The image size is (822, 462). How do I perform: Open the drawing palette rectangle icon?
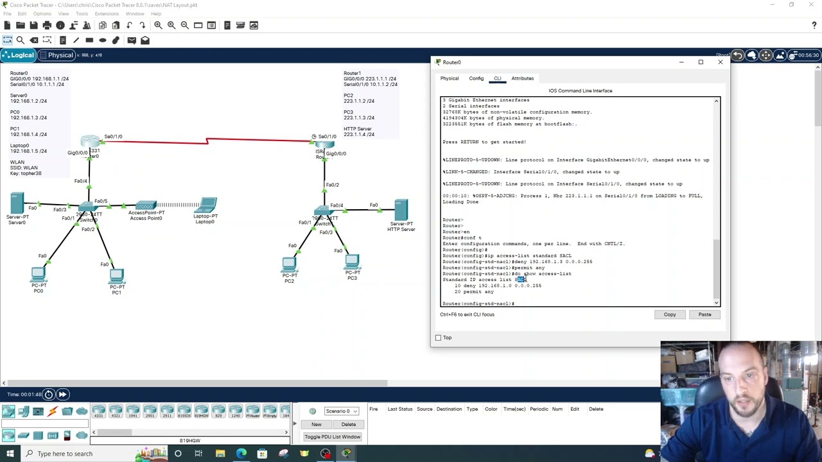[x=198, y=25]
